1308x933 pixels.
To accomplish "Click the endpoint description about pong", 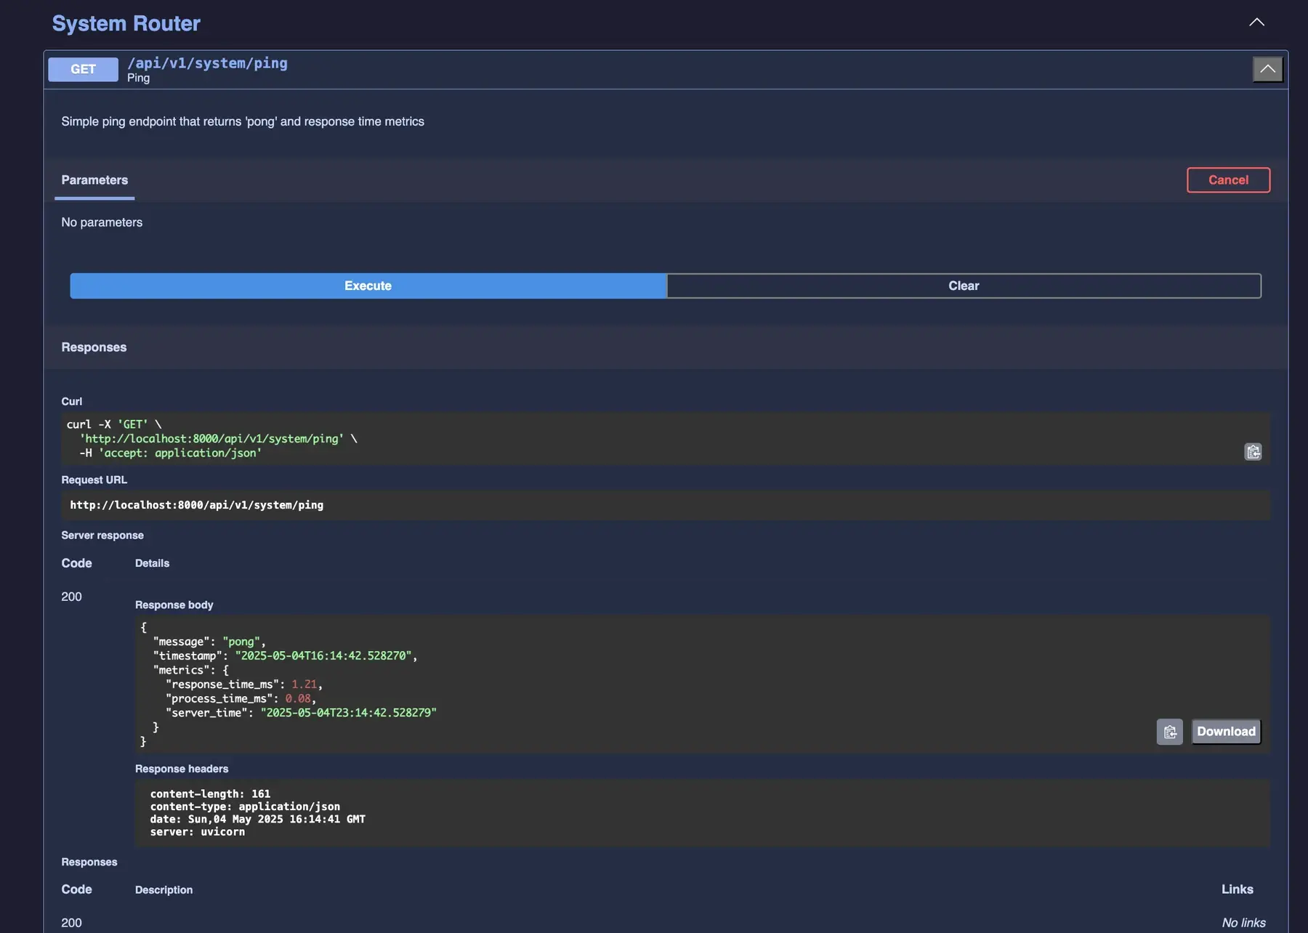I will 243,121.
